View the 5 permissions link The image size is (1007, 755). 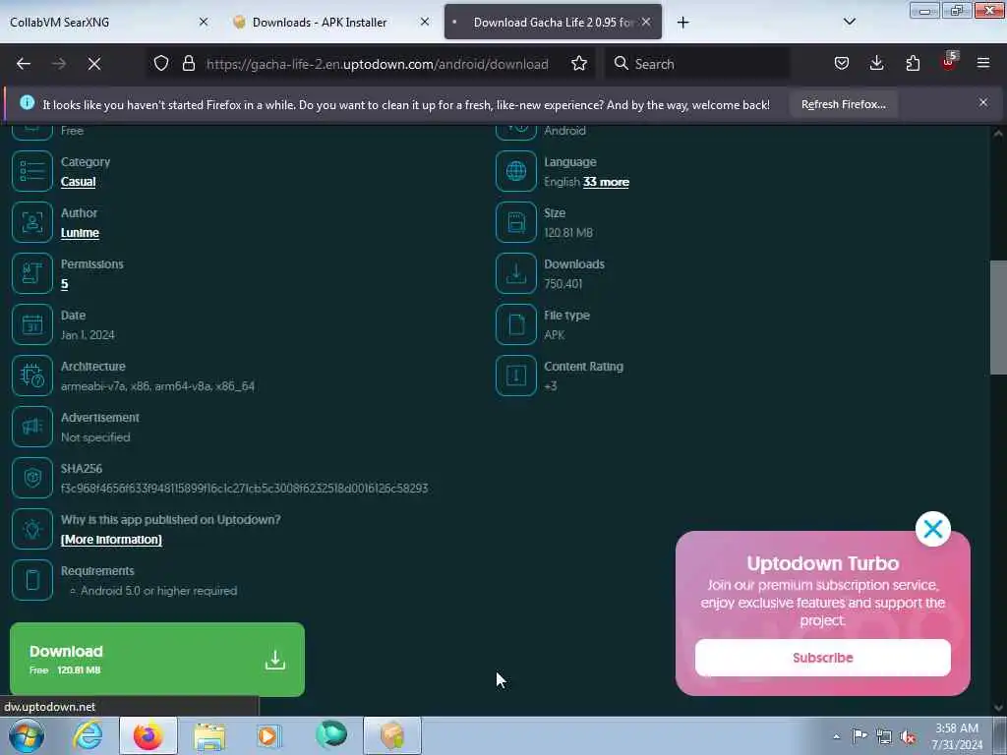[64, 284]
